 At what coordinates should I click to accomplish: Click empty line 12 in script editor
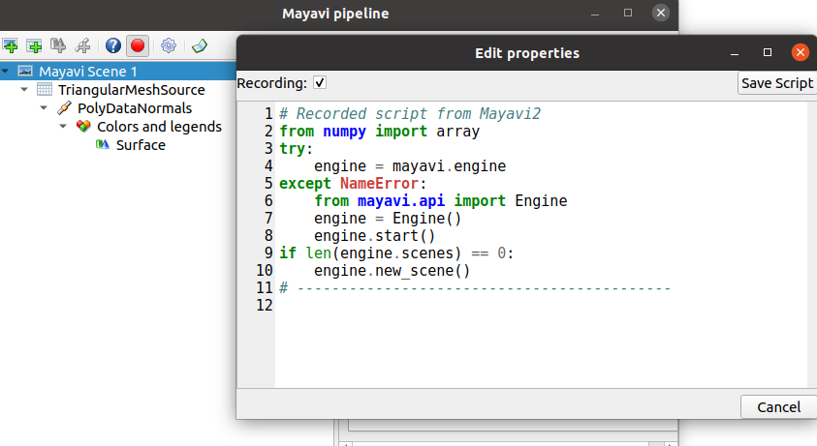[542, 306]
